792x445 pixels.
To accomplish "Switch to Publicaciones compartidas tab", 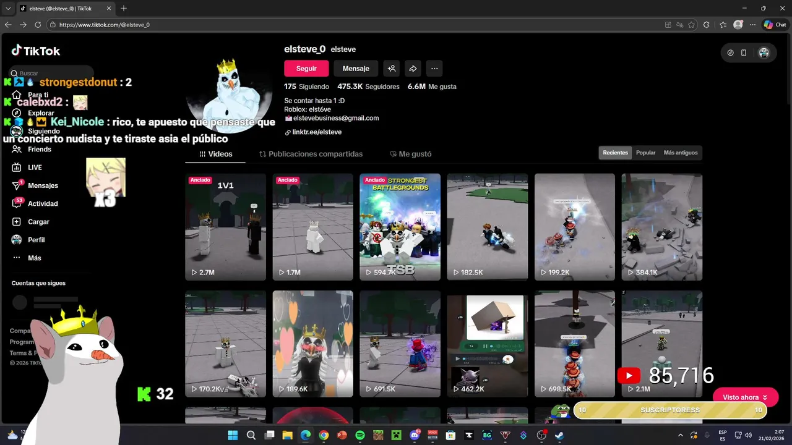I will pyautogui.click(x=311, y=154).
